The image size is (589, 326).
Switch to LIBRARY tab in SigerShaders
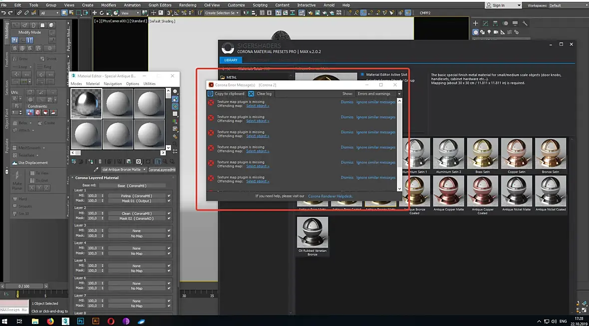[x=231, y=60]
